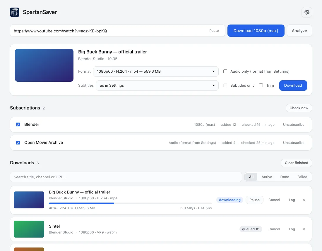Click the 'checked 25 min ago' text

258,142
